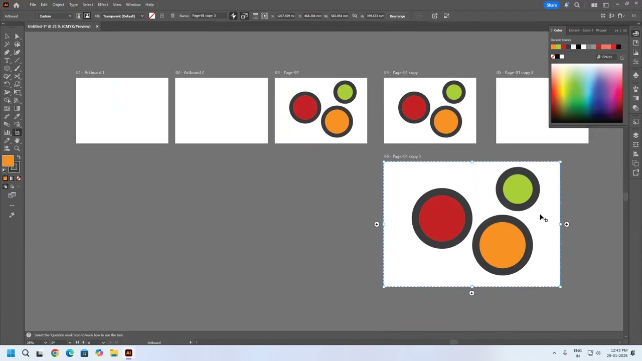Click the New Artboard plus icon
This screenshot has width=642, height=361.
162,16
